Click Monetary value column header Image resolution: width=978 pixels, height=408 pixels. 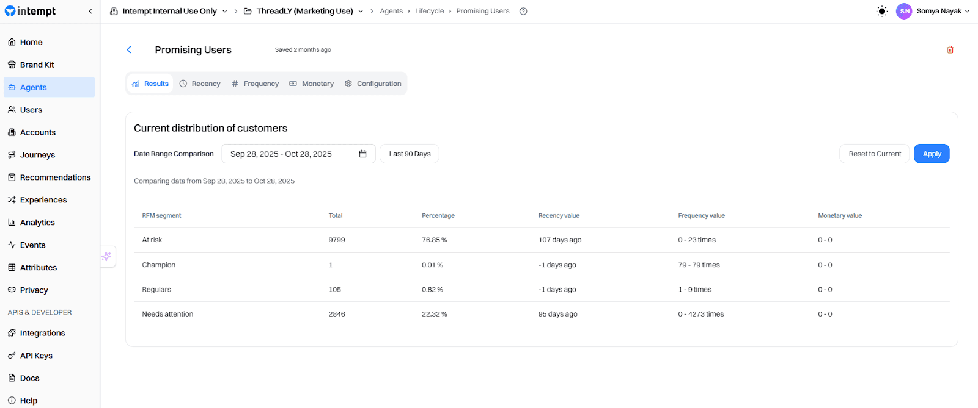(x=840, y=215)
